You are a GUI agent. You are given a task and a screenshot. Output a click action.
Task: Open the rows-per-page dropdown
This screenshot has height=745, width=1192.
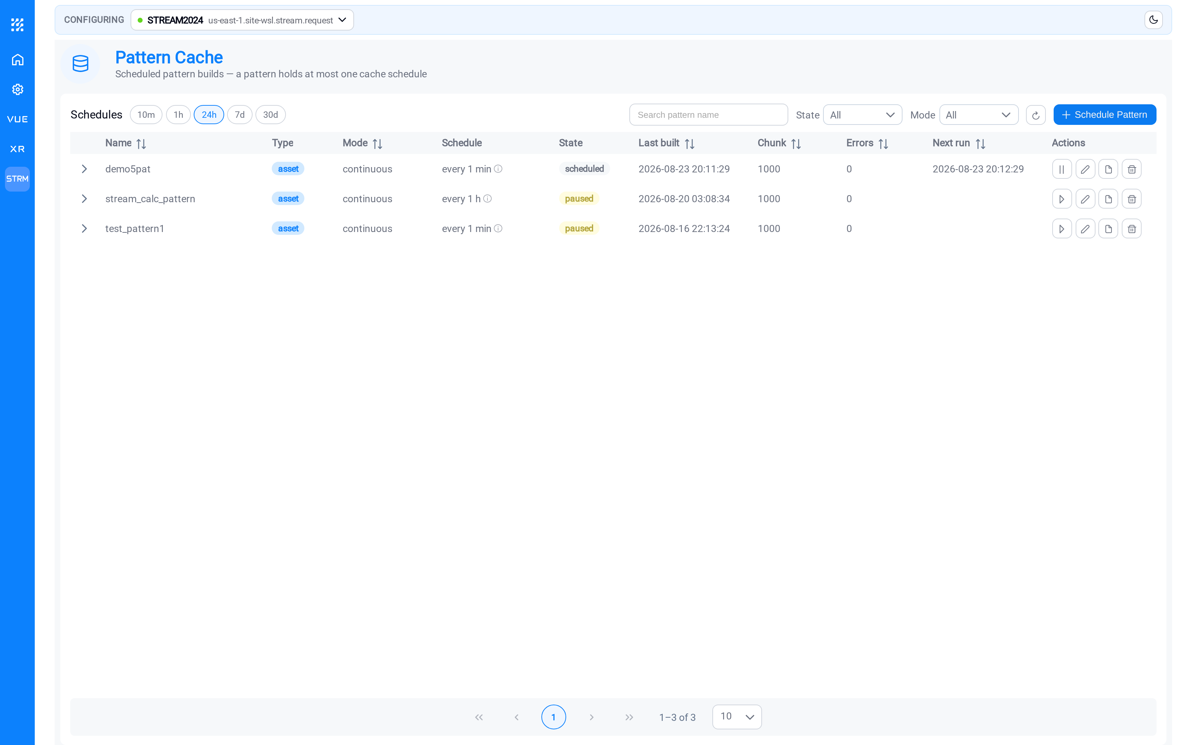[x=736, y=717]
